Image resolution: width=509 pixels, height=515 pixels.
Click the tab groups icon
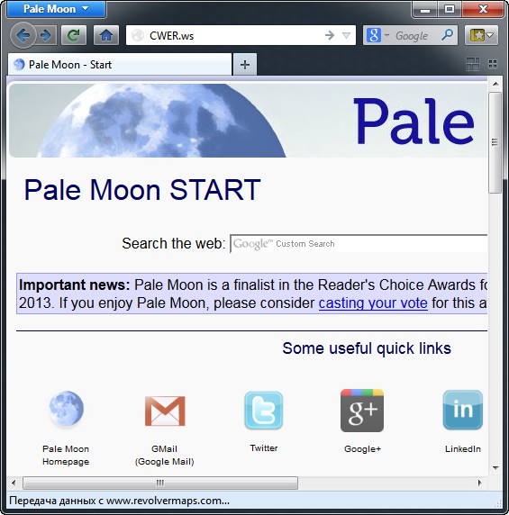tap(473, 64)
